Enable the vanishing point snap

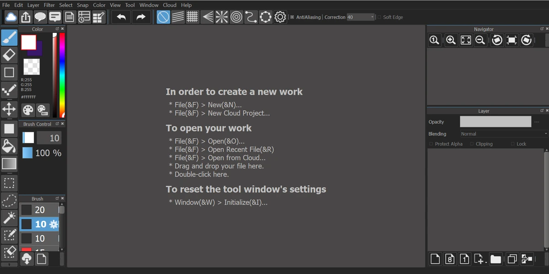pyautogui.click(x=207, y=17)
